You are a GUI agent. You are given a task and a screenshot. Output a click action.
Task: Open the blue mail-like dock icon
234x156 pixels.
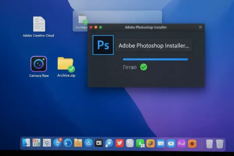coord(161,144)
